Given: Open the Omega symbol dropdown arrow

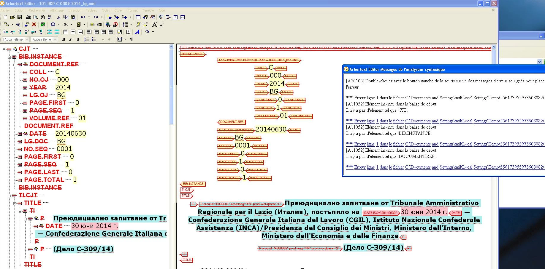Looking at the screenshot, I should pos(59,24).
